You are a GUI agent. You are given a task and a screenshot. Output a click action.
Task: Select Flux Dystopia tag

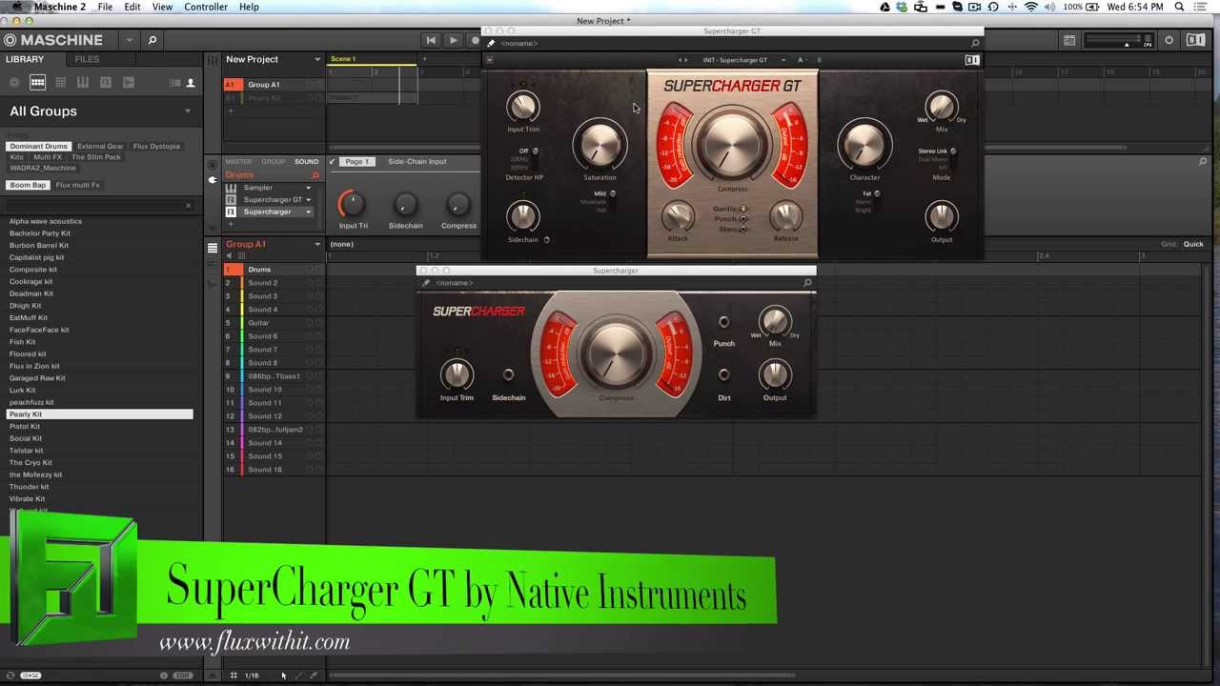coord(156,147)
